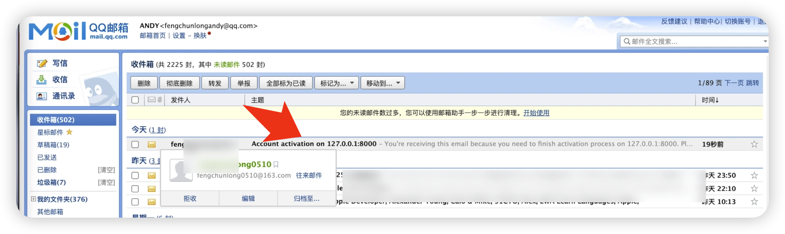Image resolution: width=785 pixels, height=234 pixels.
Task: Open the 换肤 link
Action: [x=200, y=36]
